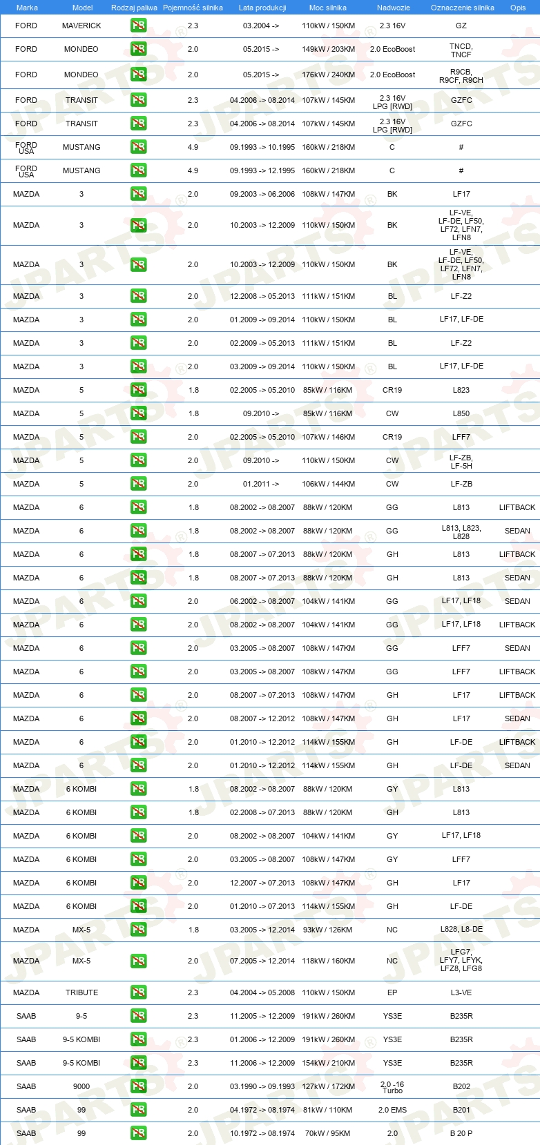Select fuel icon in SAAB 99 B 20 P row
The width and height of the screenshot is (540, 1145).
138,1133
